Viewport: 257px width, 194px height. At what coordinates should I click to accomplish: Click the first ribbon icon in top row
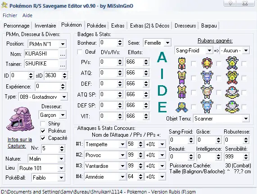click(182, 64)
